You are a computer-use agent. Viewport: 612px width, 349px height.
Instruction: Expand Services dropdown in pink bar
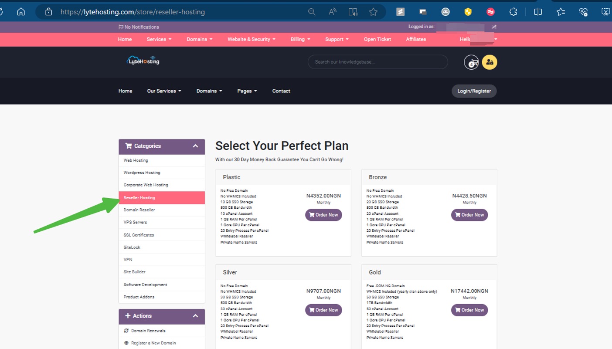pos(159,39)
